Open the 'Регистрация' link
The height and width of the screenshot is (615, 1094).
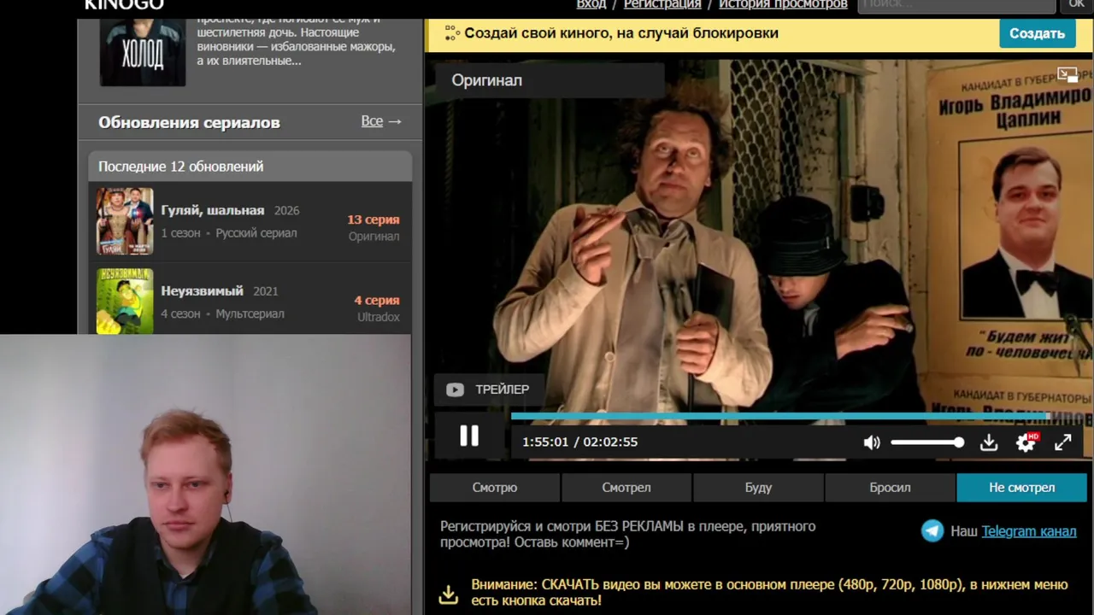(662, 4)
